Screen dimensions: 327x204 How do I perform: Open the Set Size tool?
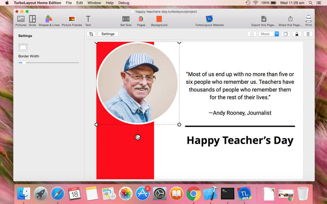pos(126,21)
